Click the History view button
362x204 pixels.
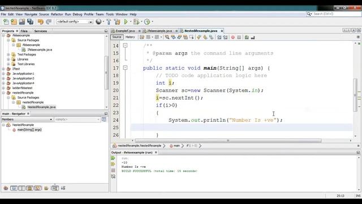point(130,37)
